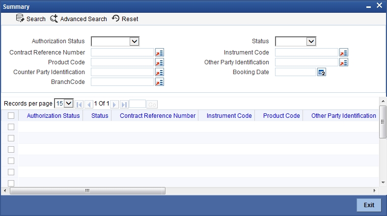Click the Reset label

130,19
